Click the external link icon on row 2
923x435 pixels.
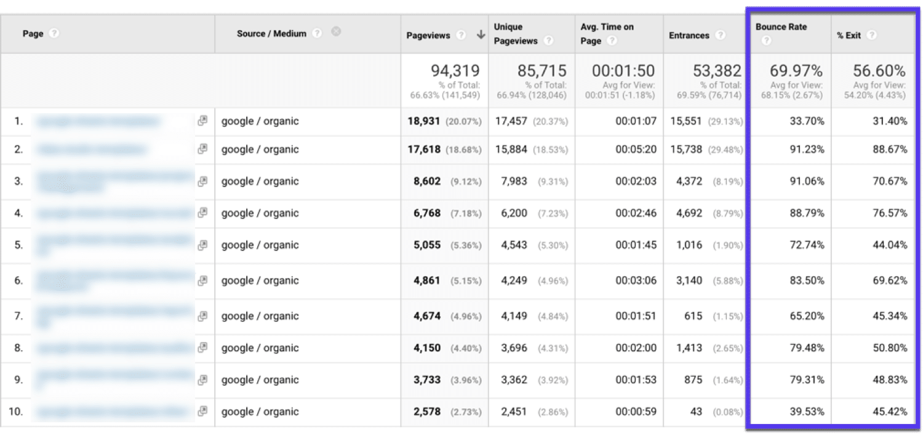coord(203,149)
